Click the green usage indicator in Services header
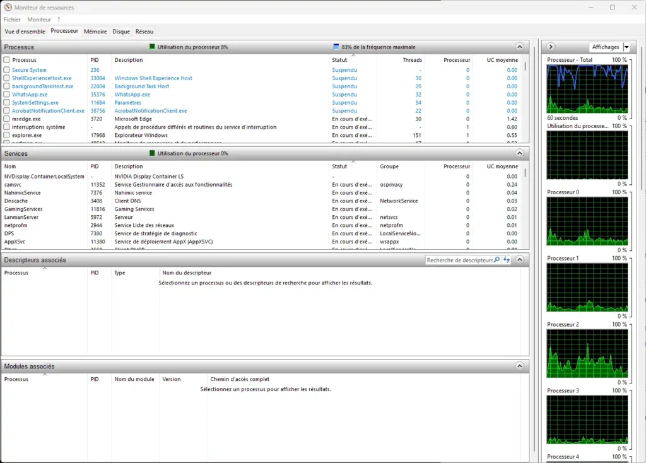 point(152,153)
